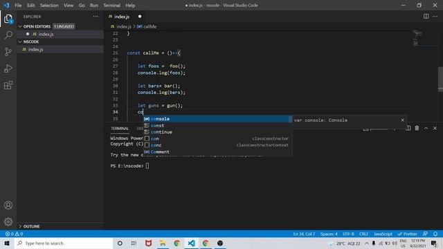The height and width of the screenshot is (249, 443).
Task: Click the split terminal icon
Action: pos(408,128)
